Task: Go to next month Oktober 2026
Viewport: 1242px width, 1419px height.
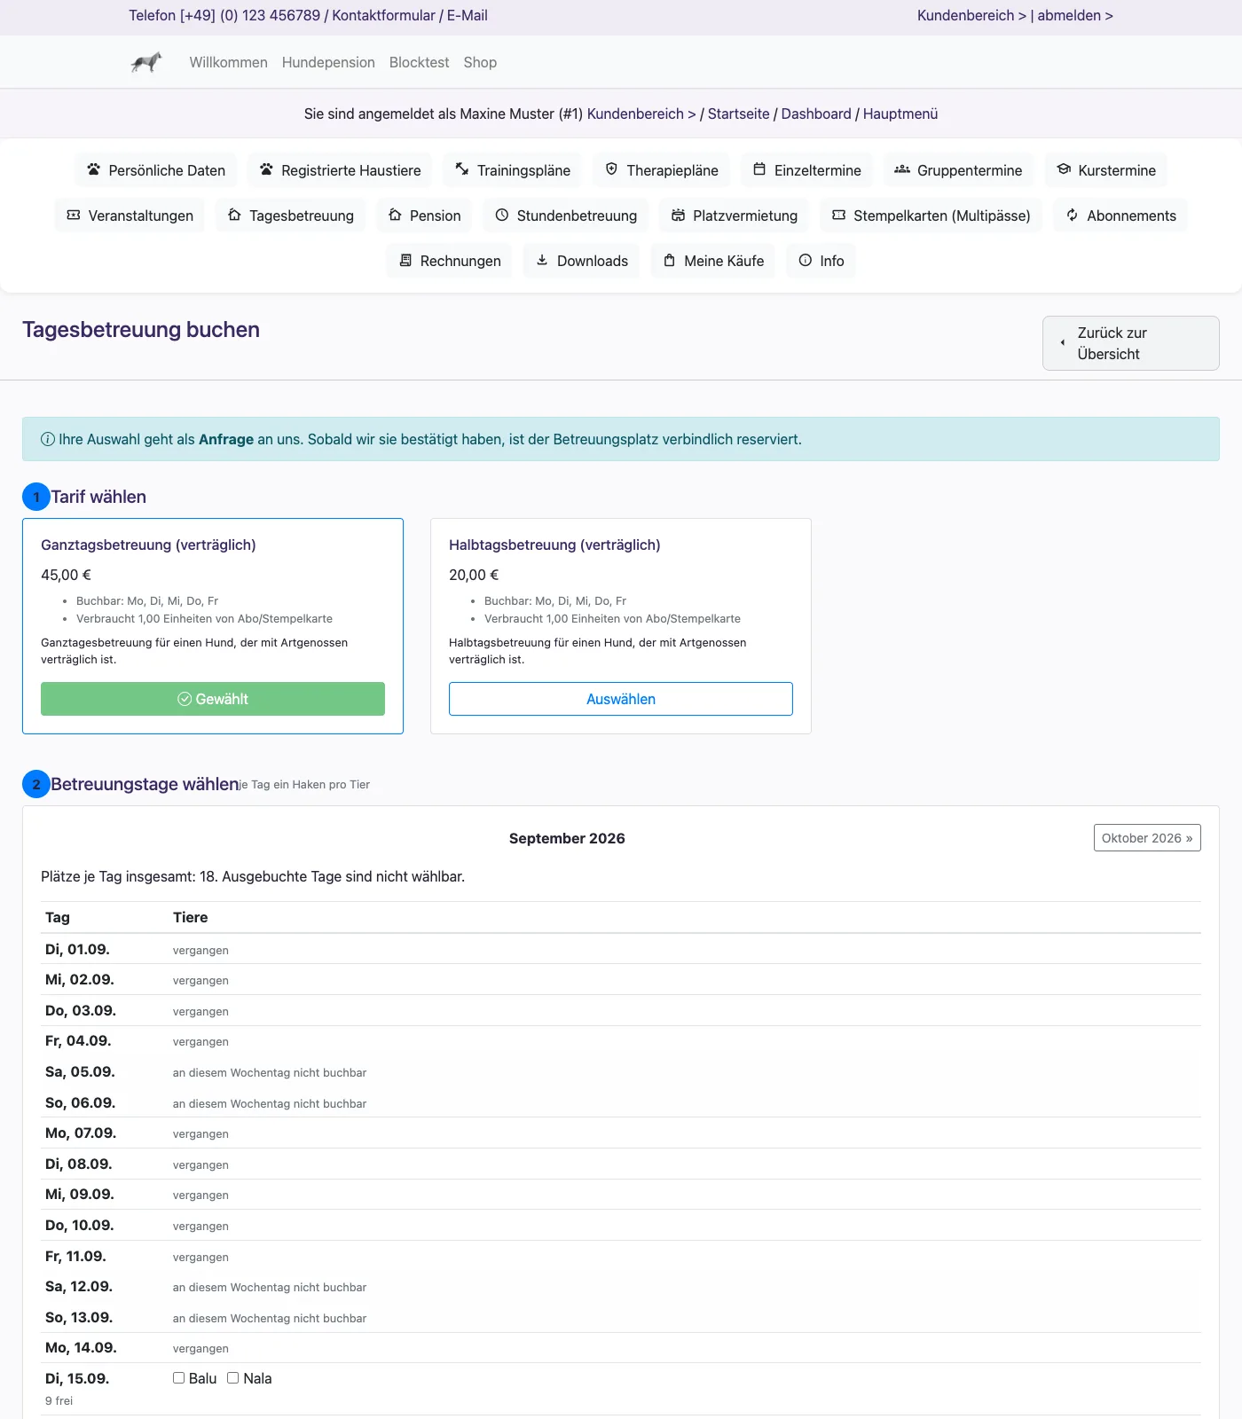Action: 1147,838
